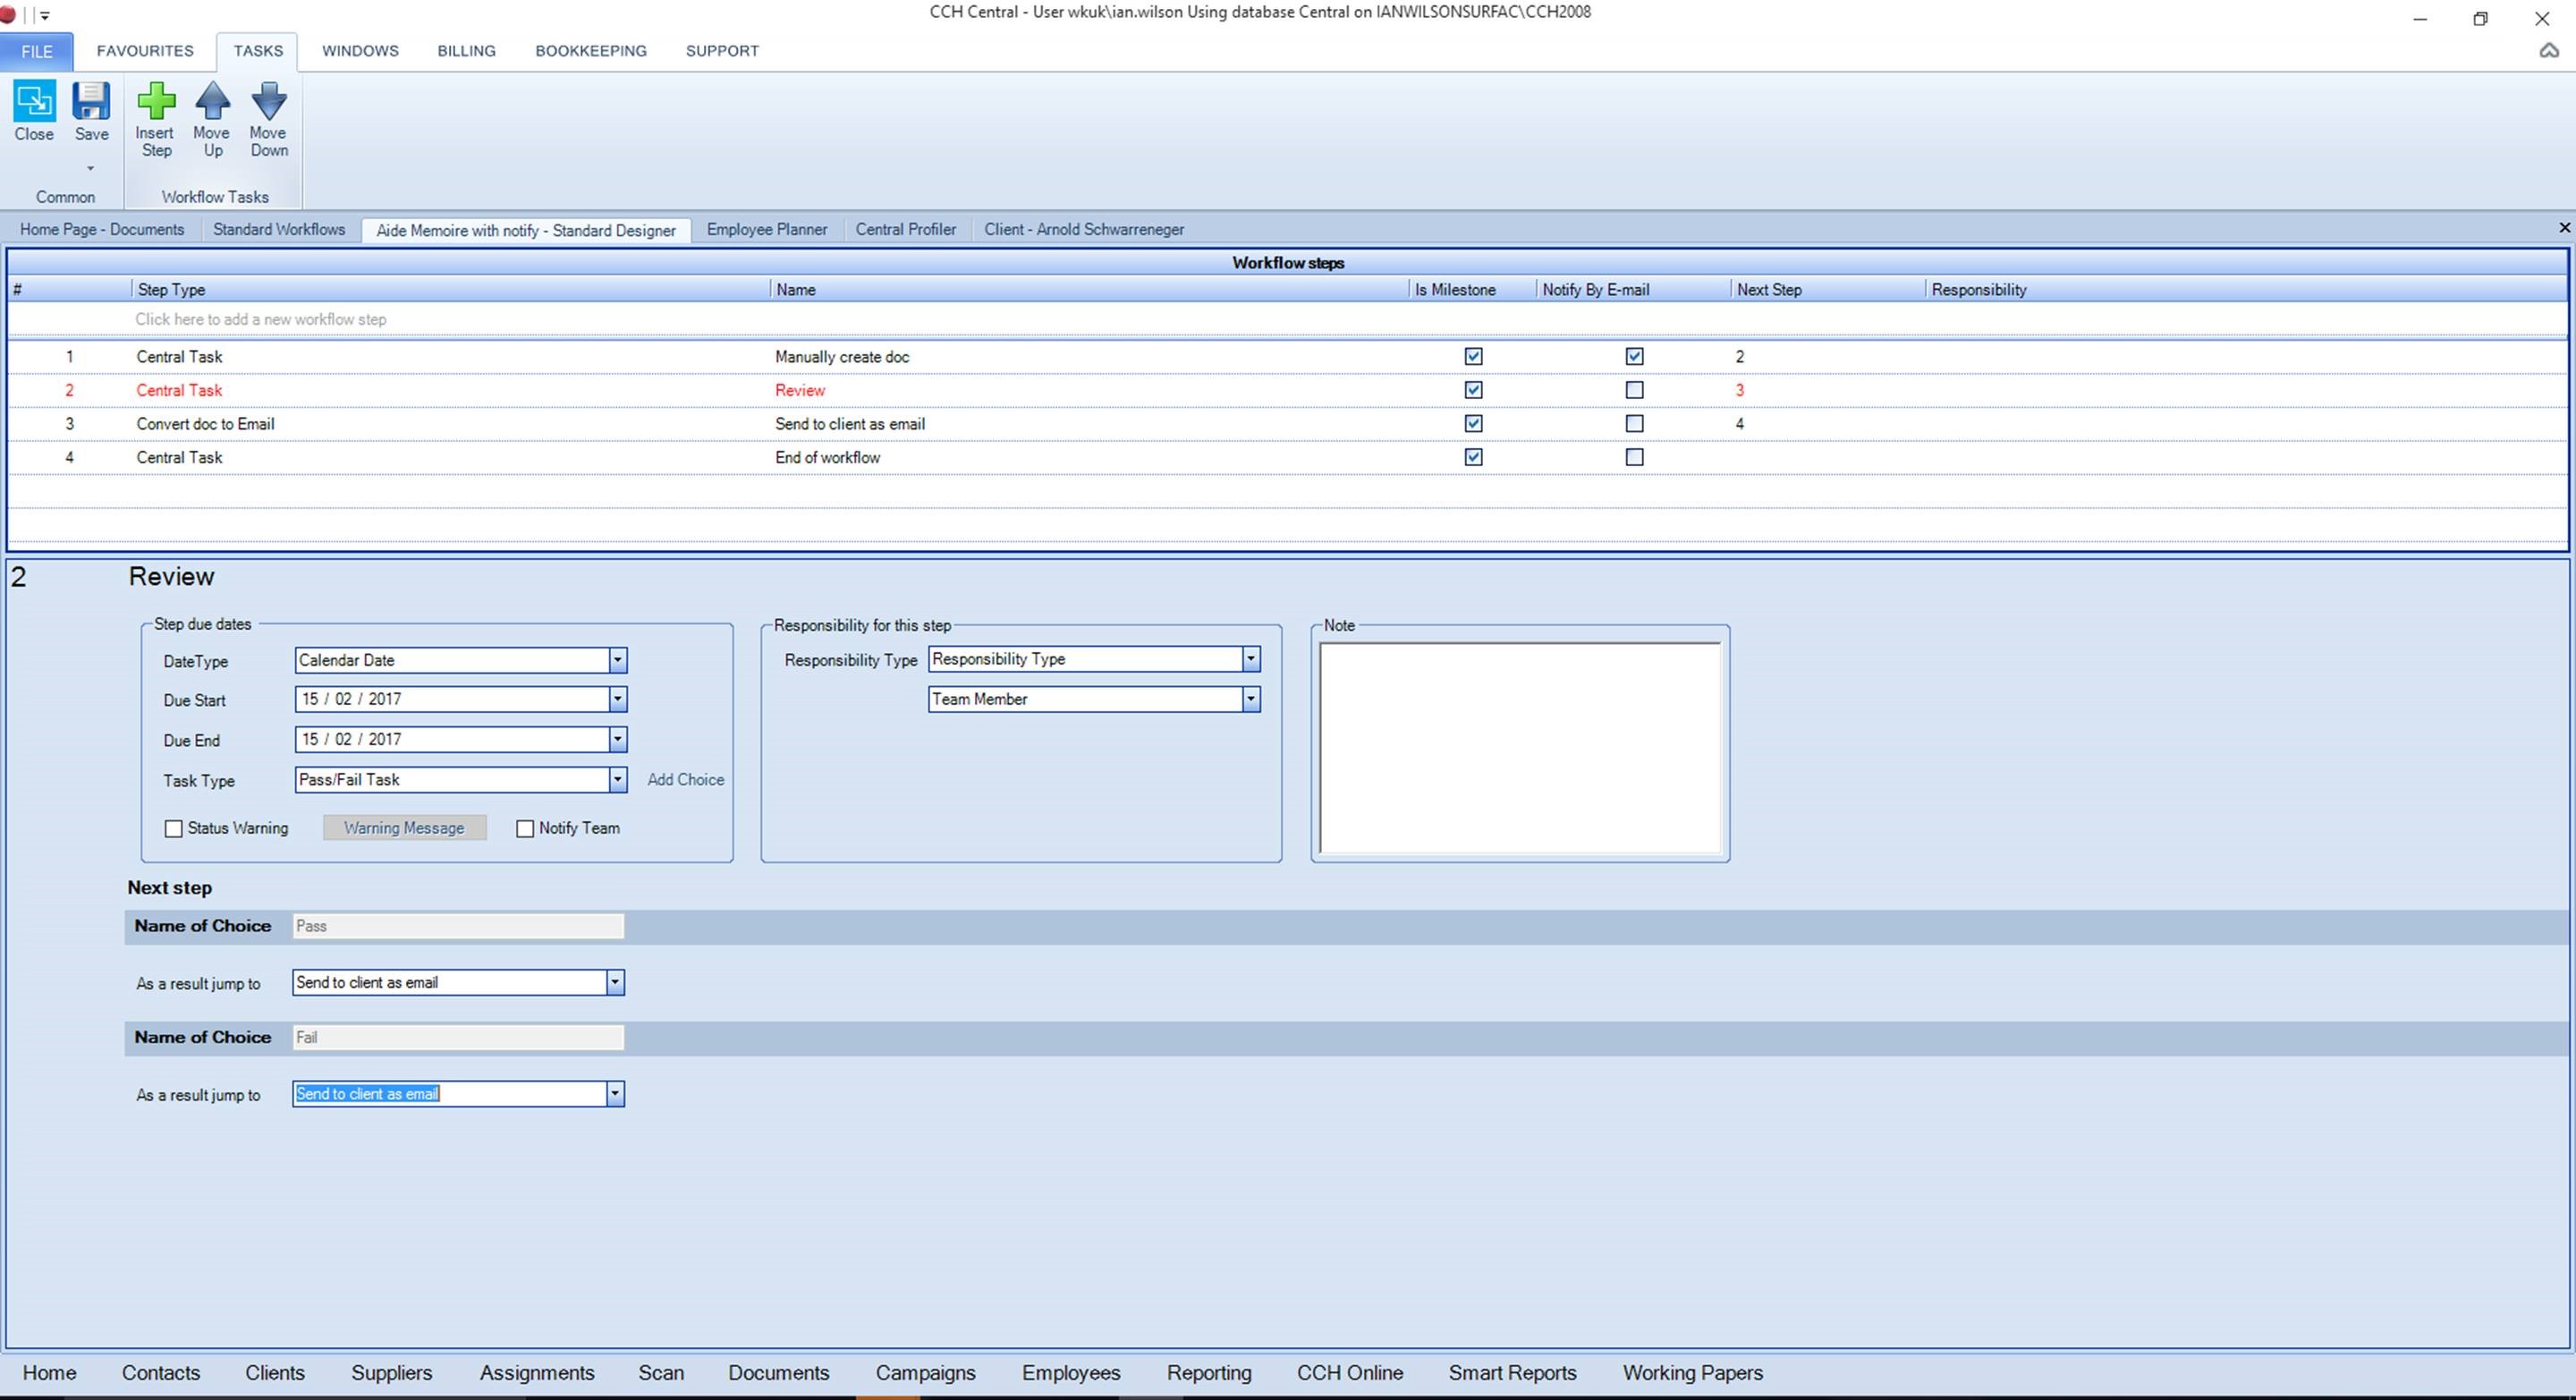The width and height of the screenshot is (2576, 1400).
Task: Open the quick access toolbar dropdown arrow
Action: [45, 15]
